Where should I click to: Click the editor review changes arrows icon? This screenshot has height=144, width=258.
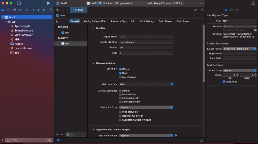click(x=196, y=10)
